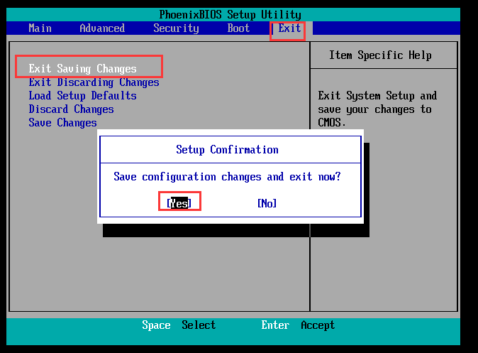Select Load Setup Defaults

(x=82, y=96)
